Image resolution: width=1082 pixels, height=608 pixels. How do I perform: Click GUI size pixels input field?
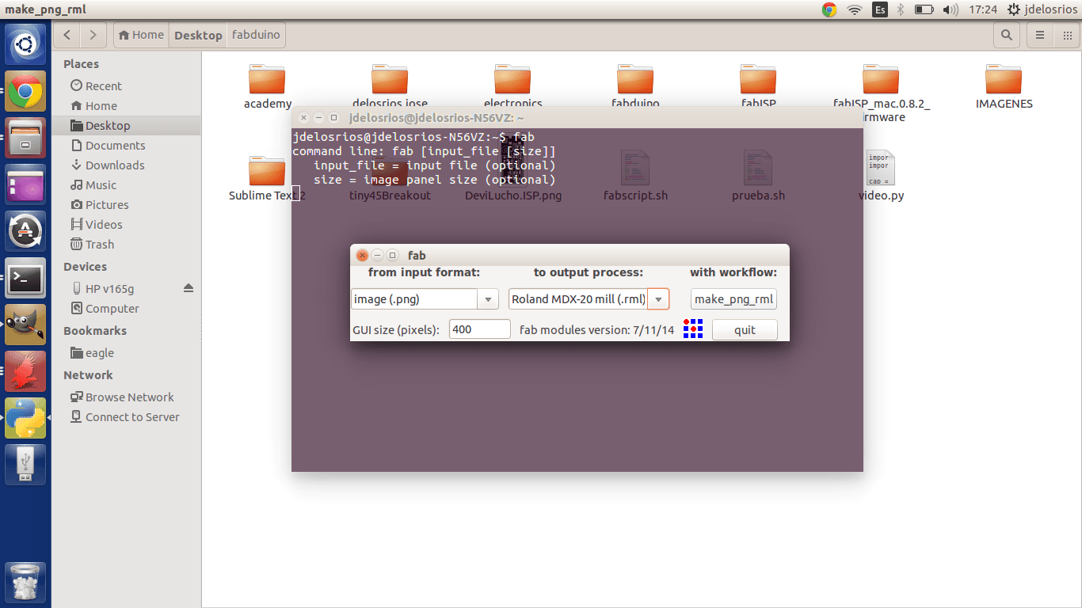(479, 329)
